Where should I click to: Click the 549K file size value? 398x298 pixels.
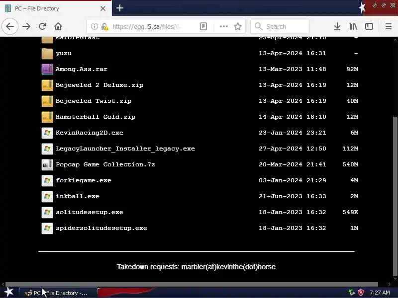(350, 212)
